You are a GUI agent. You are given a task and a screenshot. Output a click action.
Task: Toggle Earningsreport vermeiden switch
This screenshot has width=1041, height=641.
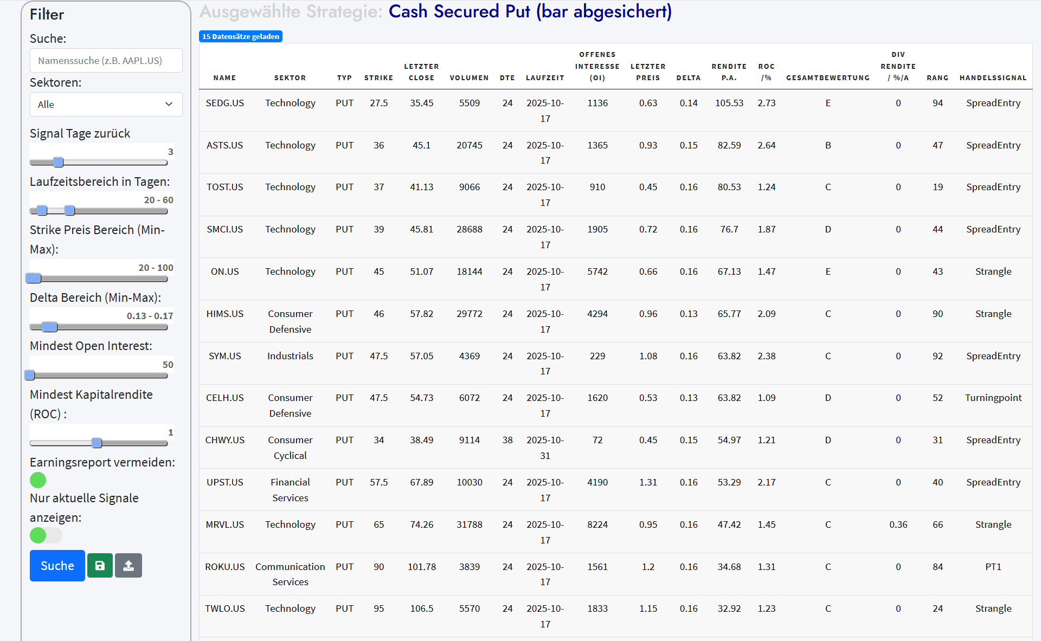[38, 480]
